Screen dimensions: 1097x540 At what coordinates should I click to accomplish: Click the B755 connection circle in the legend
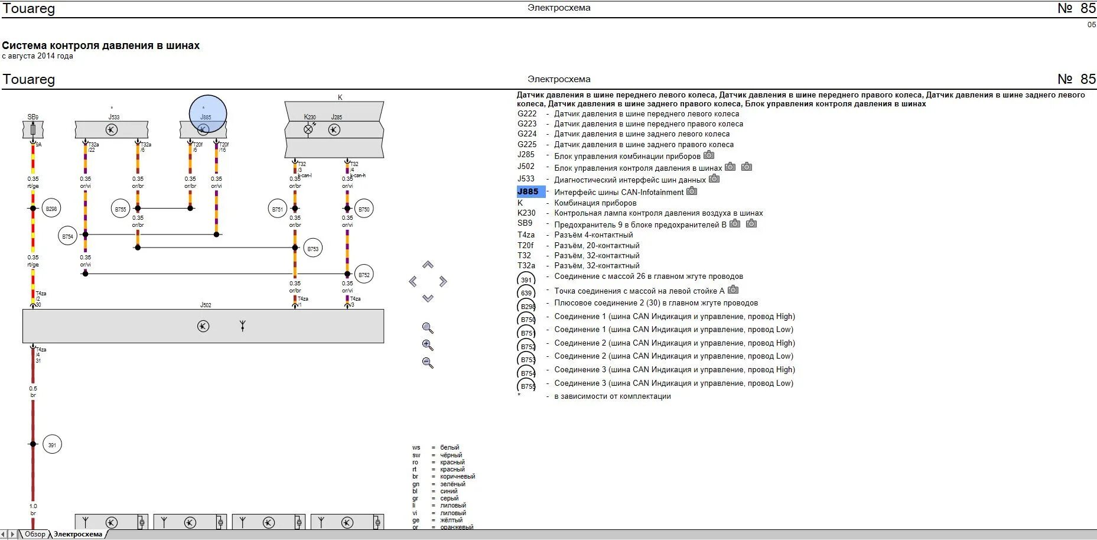[526, 386]
